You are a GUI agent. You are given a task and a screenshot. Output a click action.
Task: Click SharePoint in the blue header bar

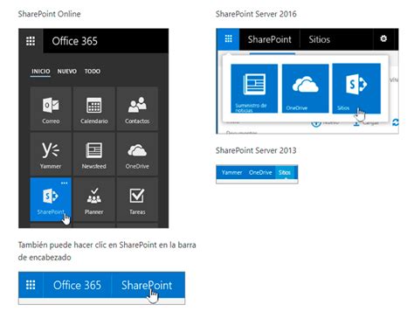point(147,285)
